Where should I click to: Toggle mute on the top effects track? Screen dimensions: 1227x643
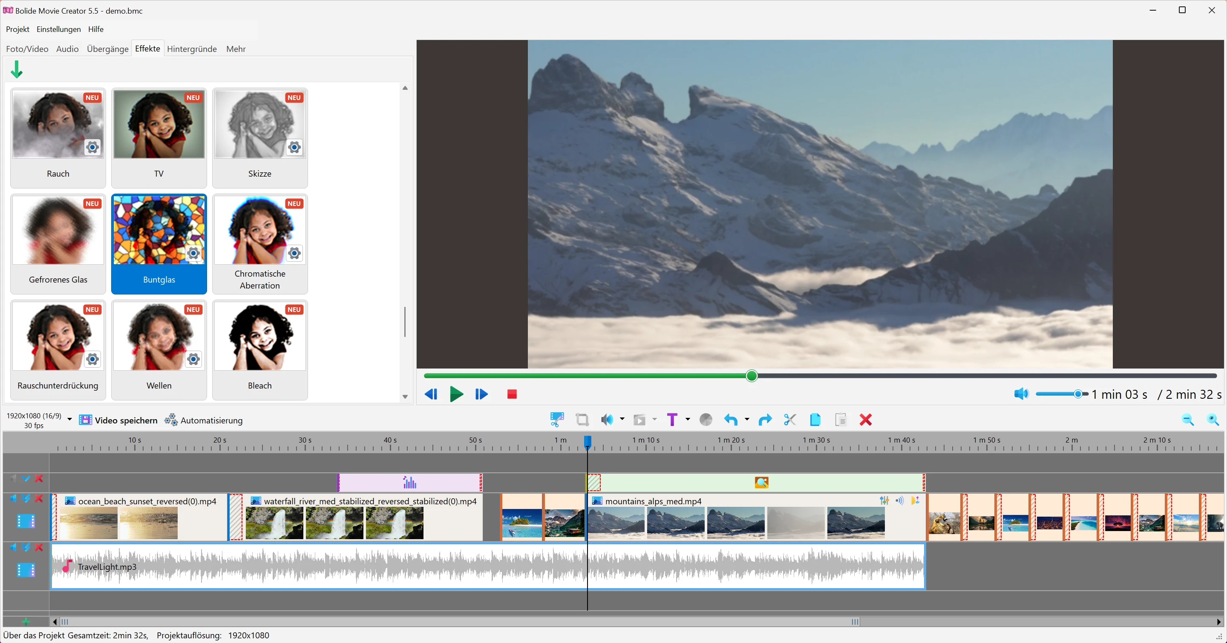(x=13, y=478)
